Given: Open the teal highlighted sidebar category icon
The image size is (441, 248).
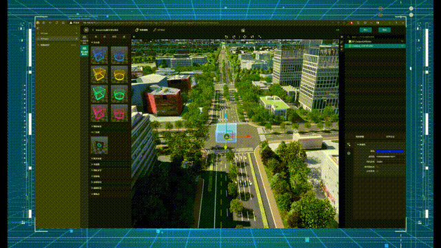Looking at the screenshot, I should pyautogui.click(x=84, y=51).
